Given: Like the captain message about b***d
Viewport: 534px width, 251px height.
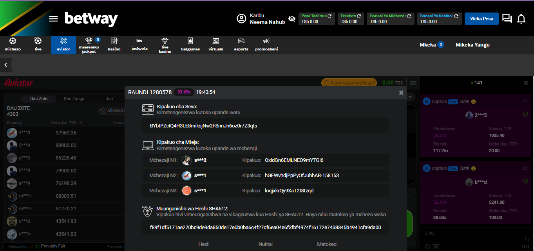Looking at the screenshot, I should [x=525, y=168].
